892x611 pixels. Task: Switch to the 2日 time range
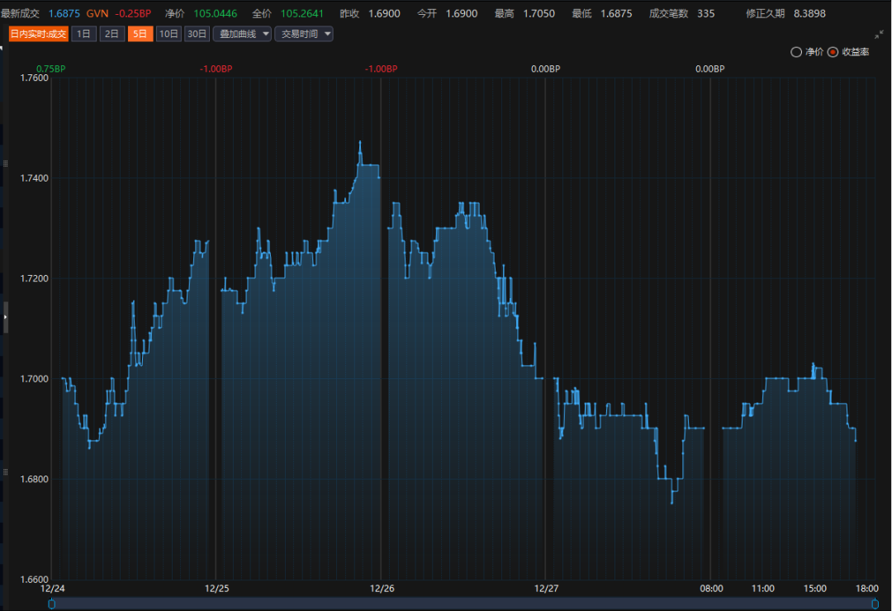(x=111, y=34)
